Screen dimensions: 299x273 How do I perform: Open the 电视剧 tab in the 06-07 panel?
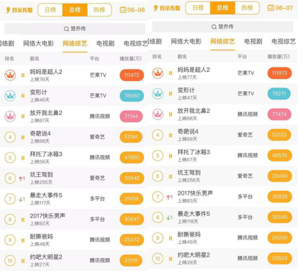coord(253,42)
